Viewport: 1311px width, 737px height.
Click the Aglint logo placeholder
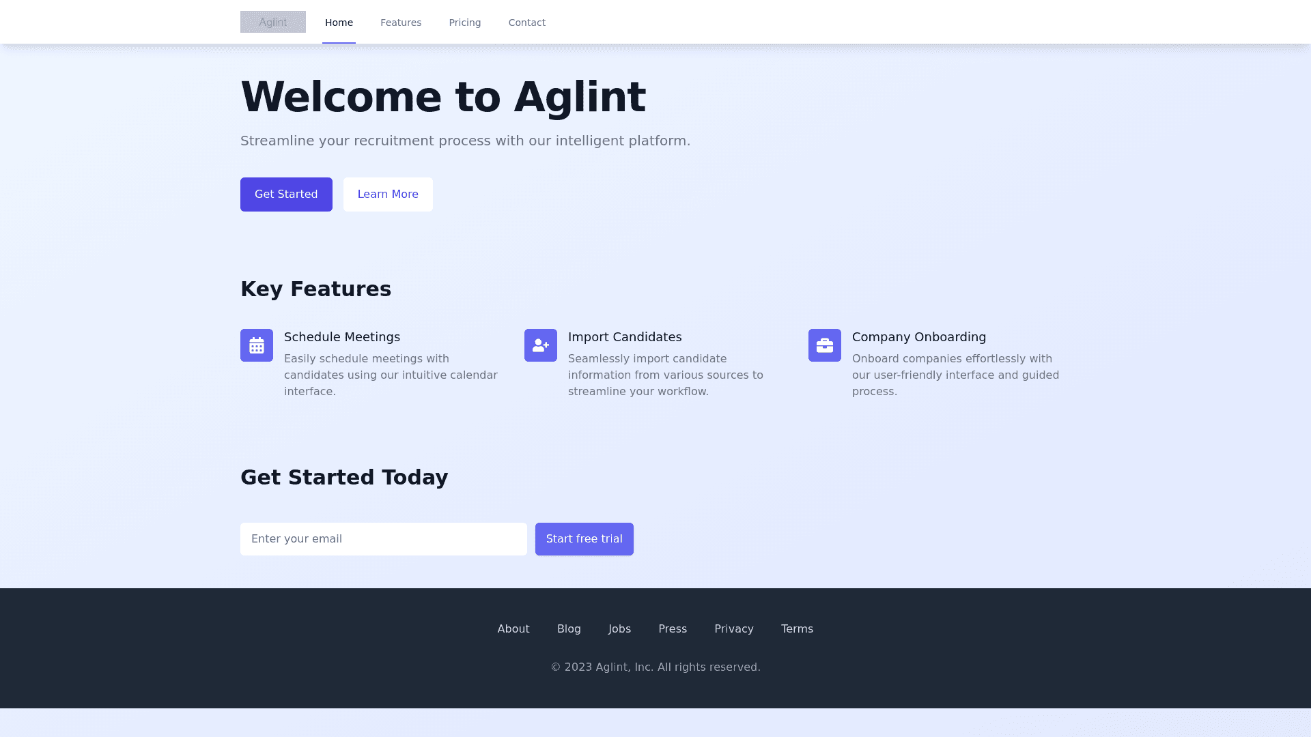(273, 22)
